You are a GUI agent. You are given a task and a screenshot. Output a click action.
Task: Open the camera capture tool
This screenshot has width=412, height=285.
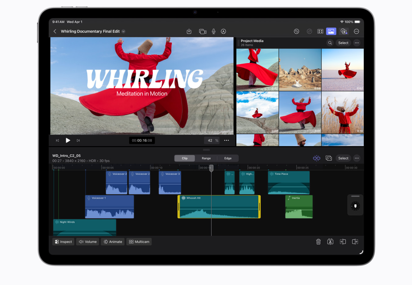click(203, 31)
